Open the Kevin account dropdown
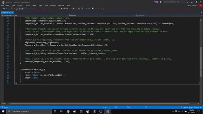The image size is (203, 114). [193, 6]
